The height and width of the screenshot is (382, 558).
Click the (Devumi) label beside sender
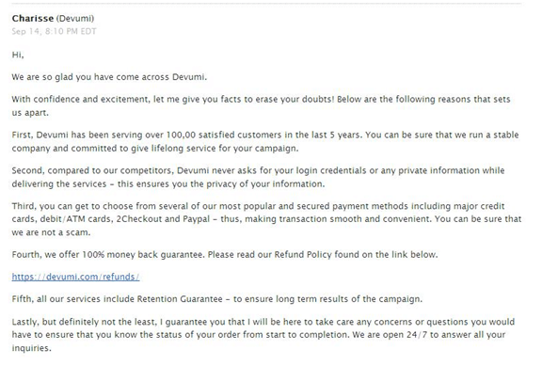tap(75, 18)
